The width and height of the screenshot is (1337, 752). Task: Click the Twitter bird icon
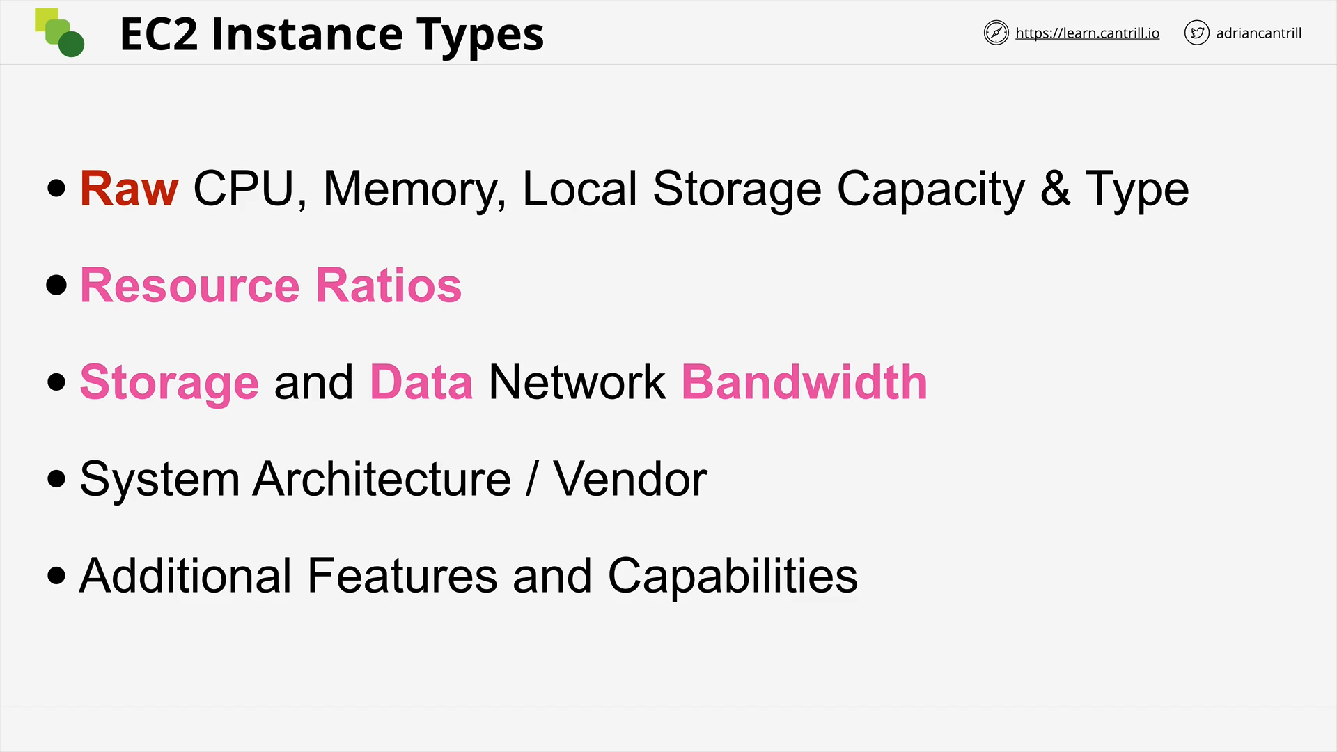click(x=1196, y=33)
